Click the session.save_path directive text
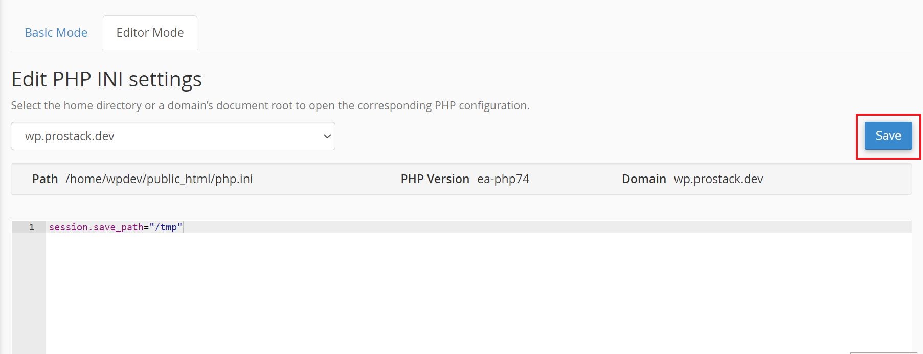The width and height of the screenshot is (923, 354). tap(96, 227)
